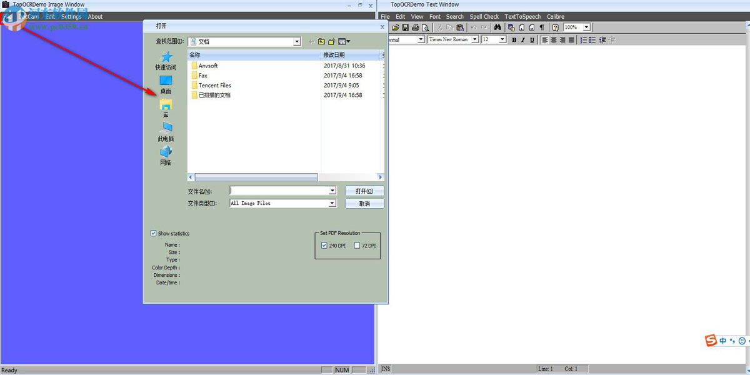
Task: Check the 72 DPI option
Action: click(x=357, y=246)
